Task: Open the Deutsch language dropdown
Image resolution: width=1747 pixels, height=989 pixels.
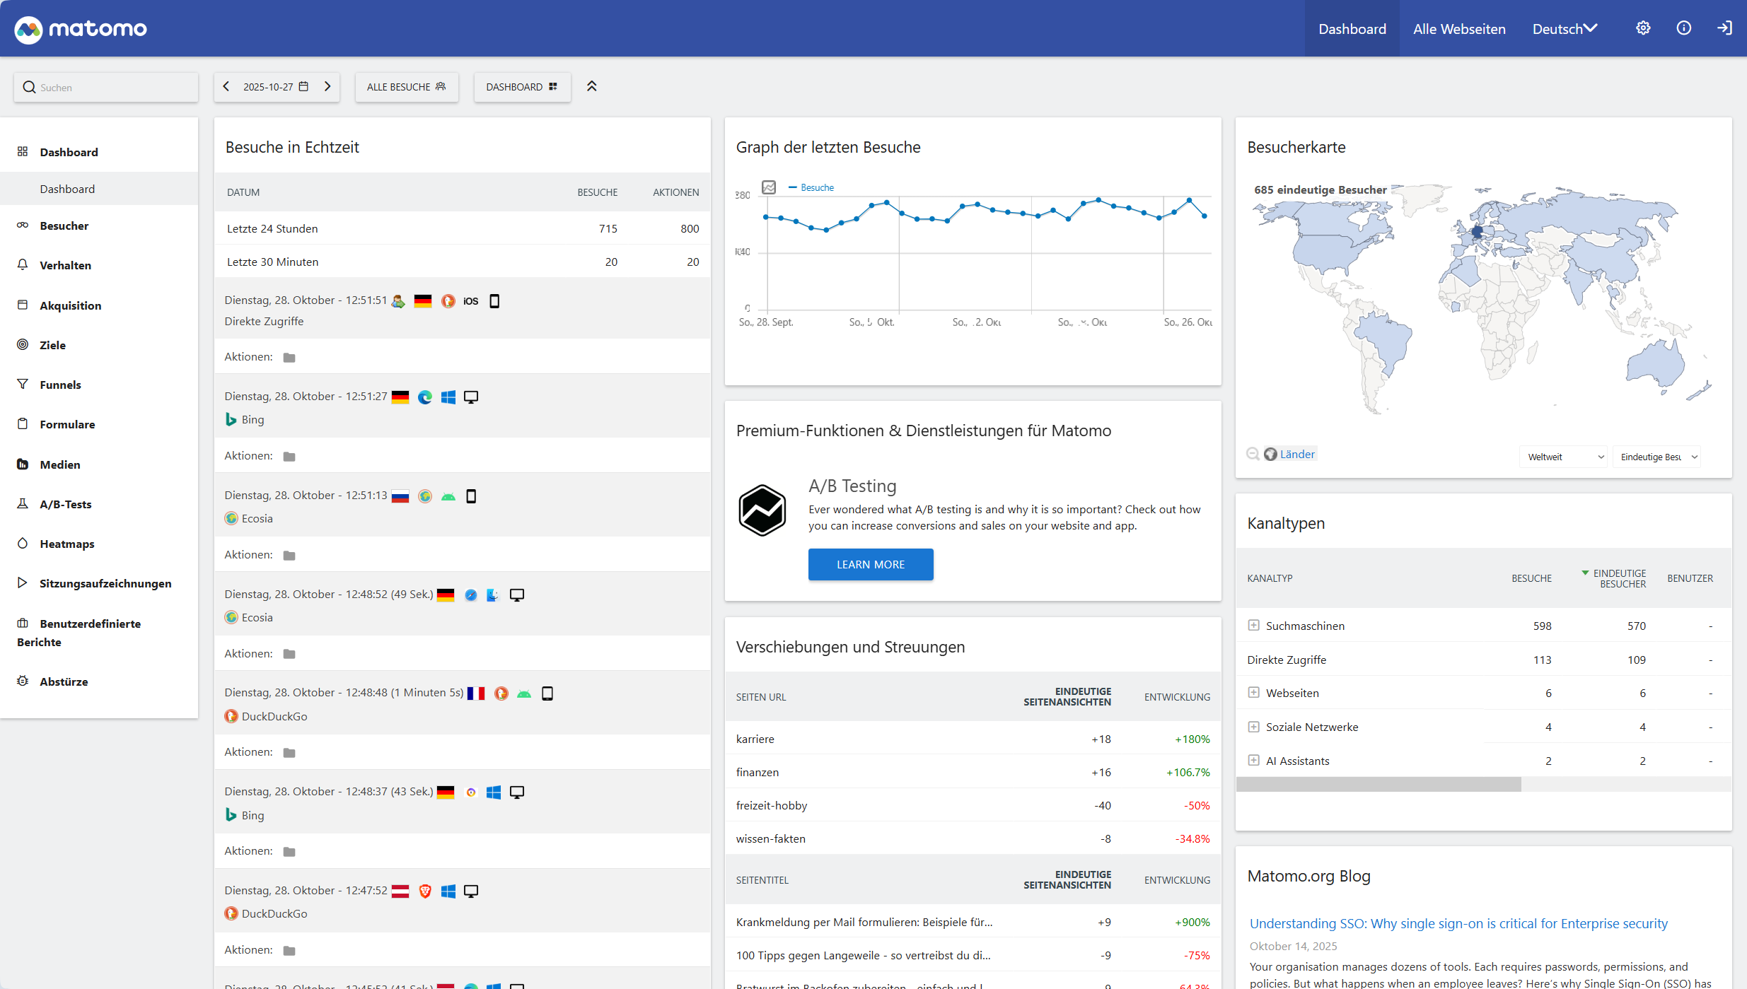Action: 1565,29
